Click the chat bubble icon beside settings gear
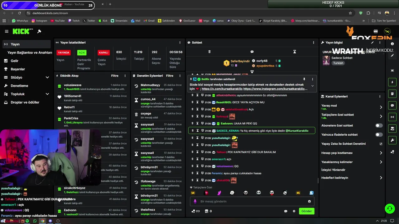Image resolution: width=399 pixels, height=224 pixels. click(x=286, y=211)
